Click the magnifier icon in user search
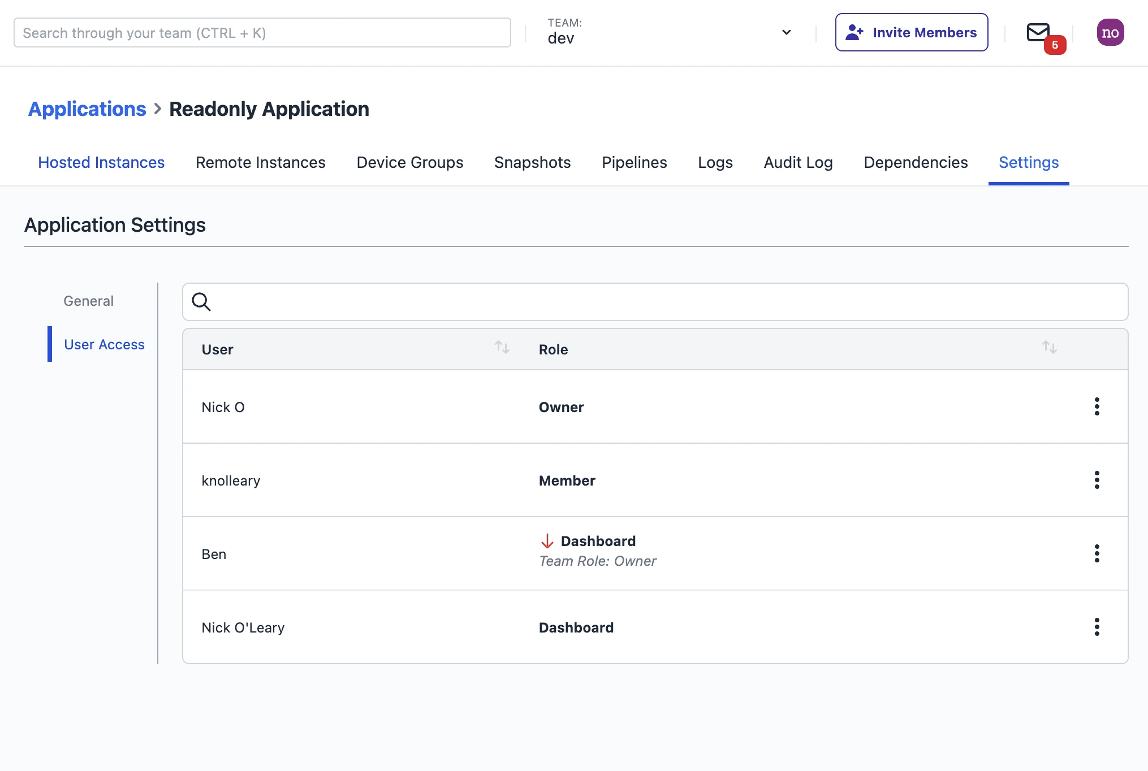The height and width of the screenshot is (771, 1148). (201, 302)
